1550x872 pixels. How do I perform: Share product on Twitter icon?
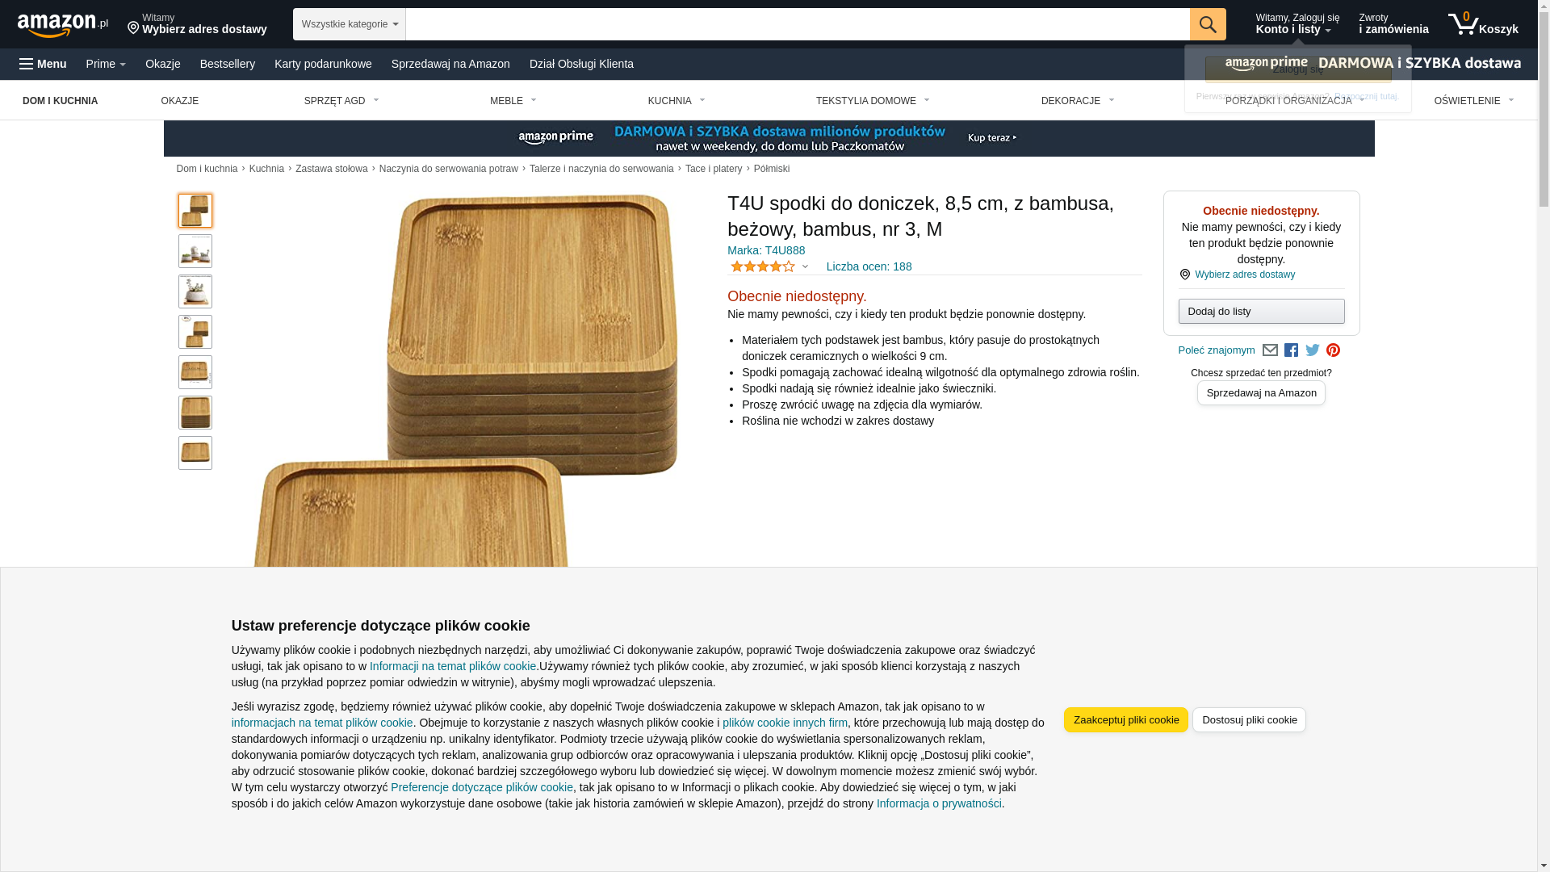coord(1313,350)
